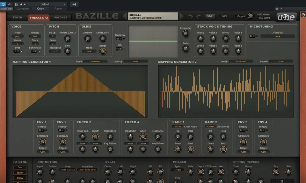This screenshot has width=306, height=183.
Task: Click the Spring Reverb Wet knob
Action: pos(288,172)
